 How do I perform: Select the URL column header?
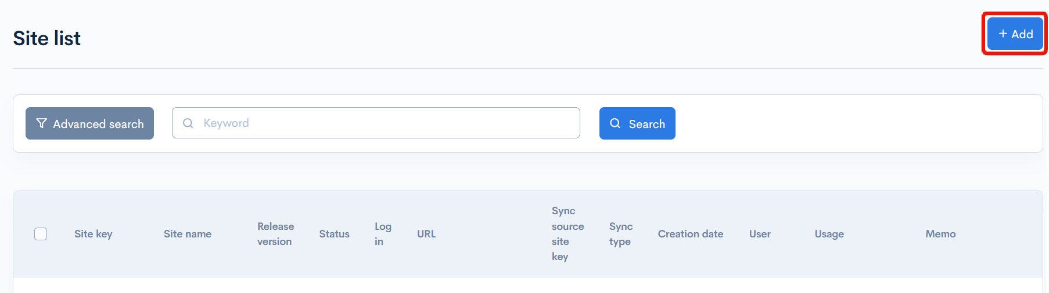(426, 234)
